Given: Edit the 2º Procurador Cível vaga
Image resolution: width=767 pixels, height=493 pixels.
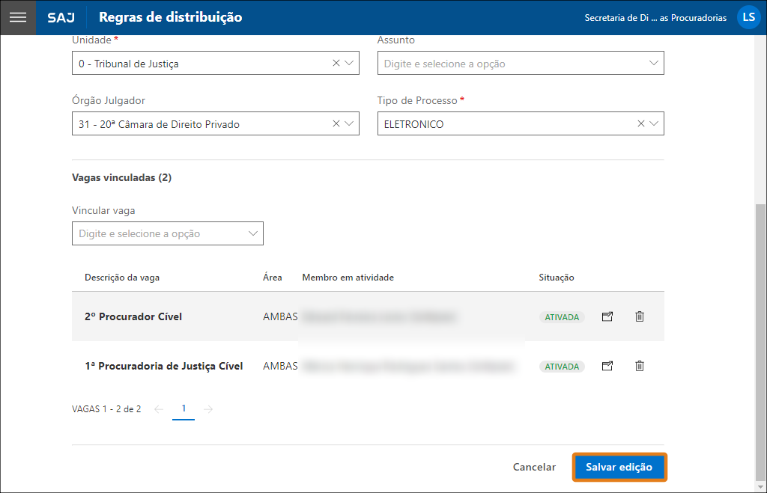Looking at the screenshot, I should 607,316.
